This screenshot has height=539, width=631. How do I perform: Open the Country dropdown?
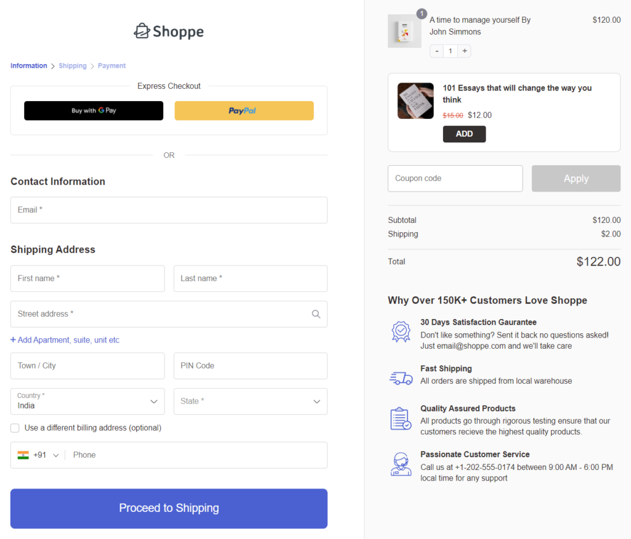pyautogui.click(x=87, y=401)
